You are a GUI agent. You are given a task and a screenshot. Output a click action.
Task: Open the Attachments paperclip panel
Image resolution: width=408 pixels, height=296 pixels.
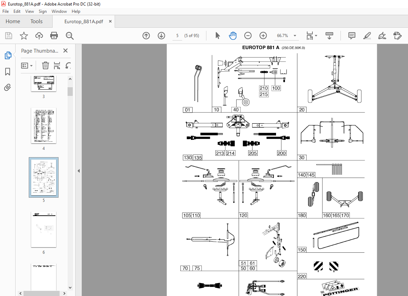click(x=8, y=87)
